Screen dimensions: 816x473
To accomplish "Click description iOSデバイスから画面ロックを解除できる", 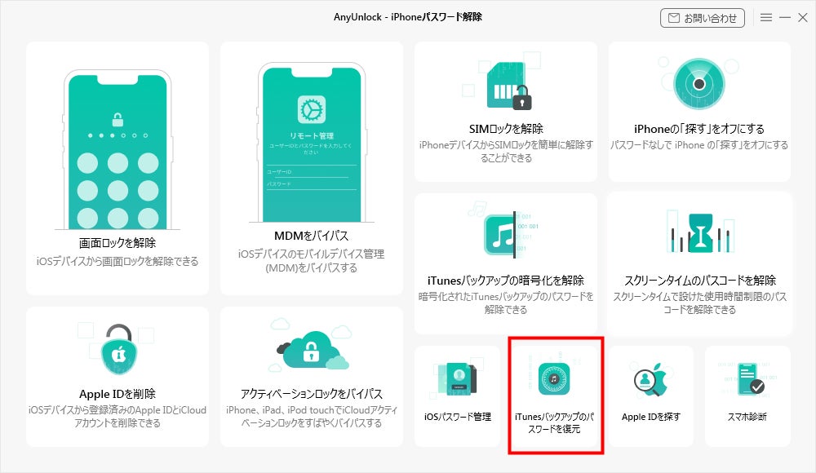I will coord(118,261).
